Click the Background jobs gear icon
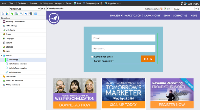This screenshot has height=110, width=200. click(x=84, y=3)
